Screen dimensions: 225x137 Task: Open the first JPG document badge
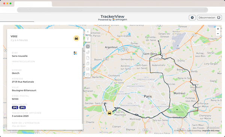pyautogui.click(x=15, y=108)
